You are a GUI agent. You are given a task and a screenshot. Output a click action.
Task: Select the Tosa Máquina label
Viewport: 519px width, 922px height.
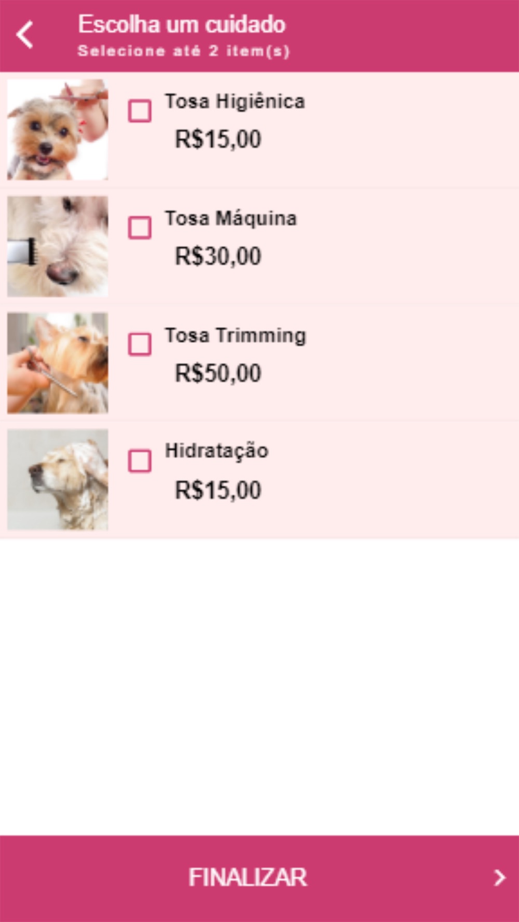230,218
